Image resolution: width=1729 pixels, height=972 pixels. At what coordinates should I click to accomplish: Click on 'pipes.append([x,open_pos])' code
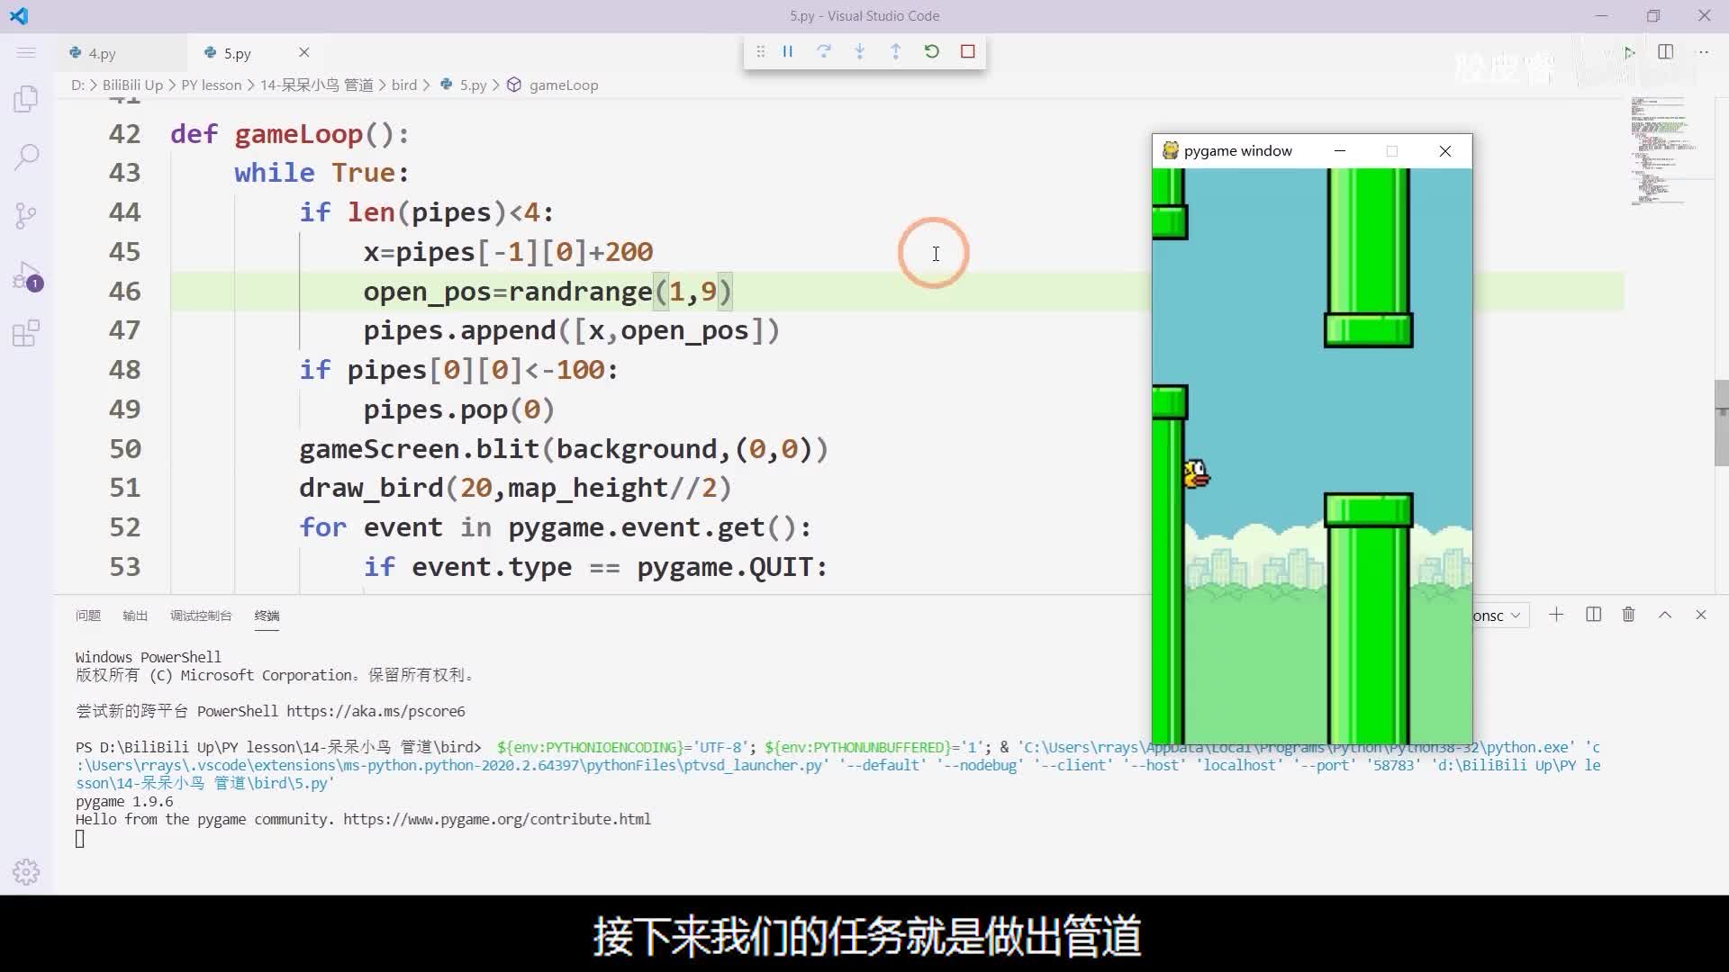pos(571,331)
